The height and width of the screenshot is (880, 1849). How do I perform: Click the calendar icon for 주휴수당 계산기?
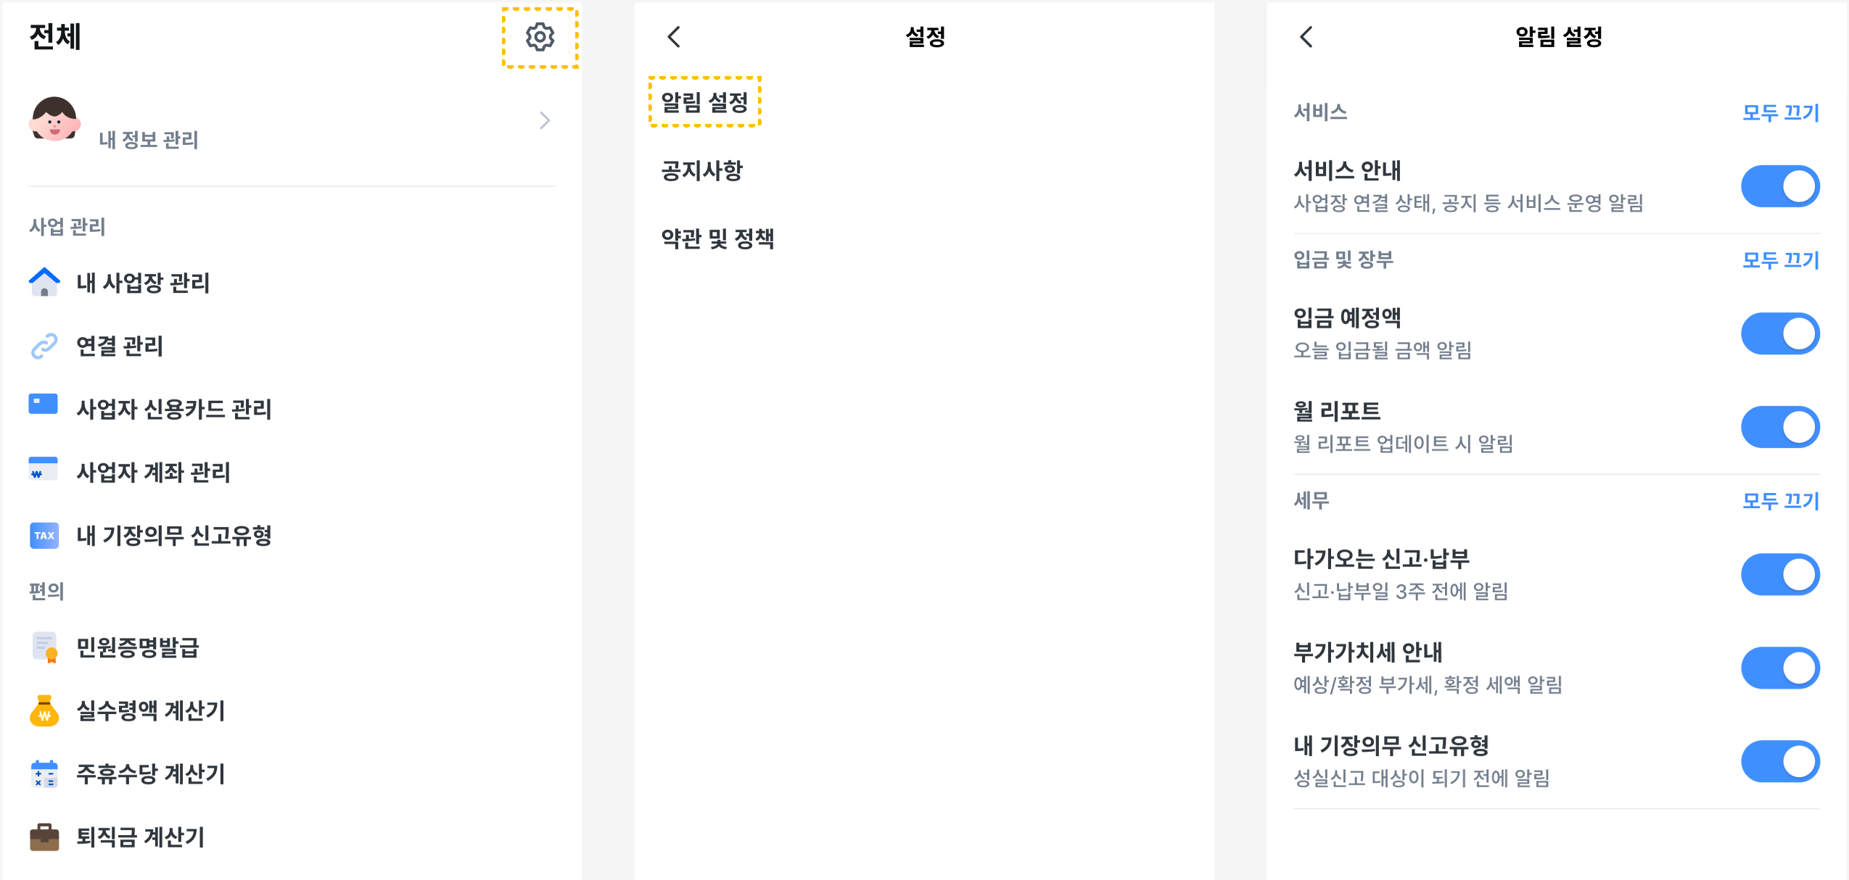44,774
